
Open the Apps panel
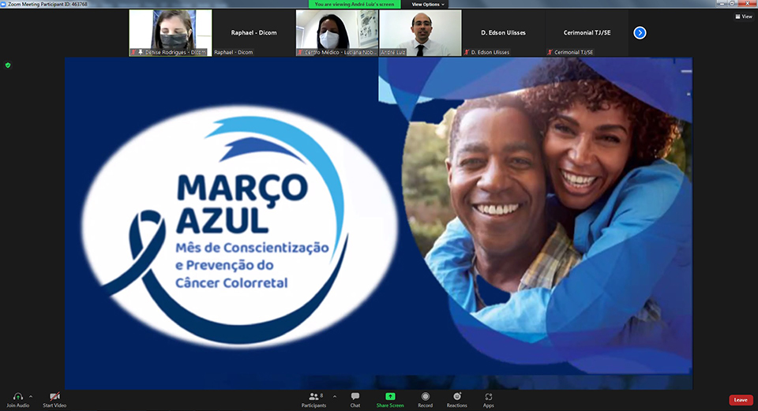(489, 396)
